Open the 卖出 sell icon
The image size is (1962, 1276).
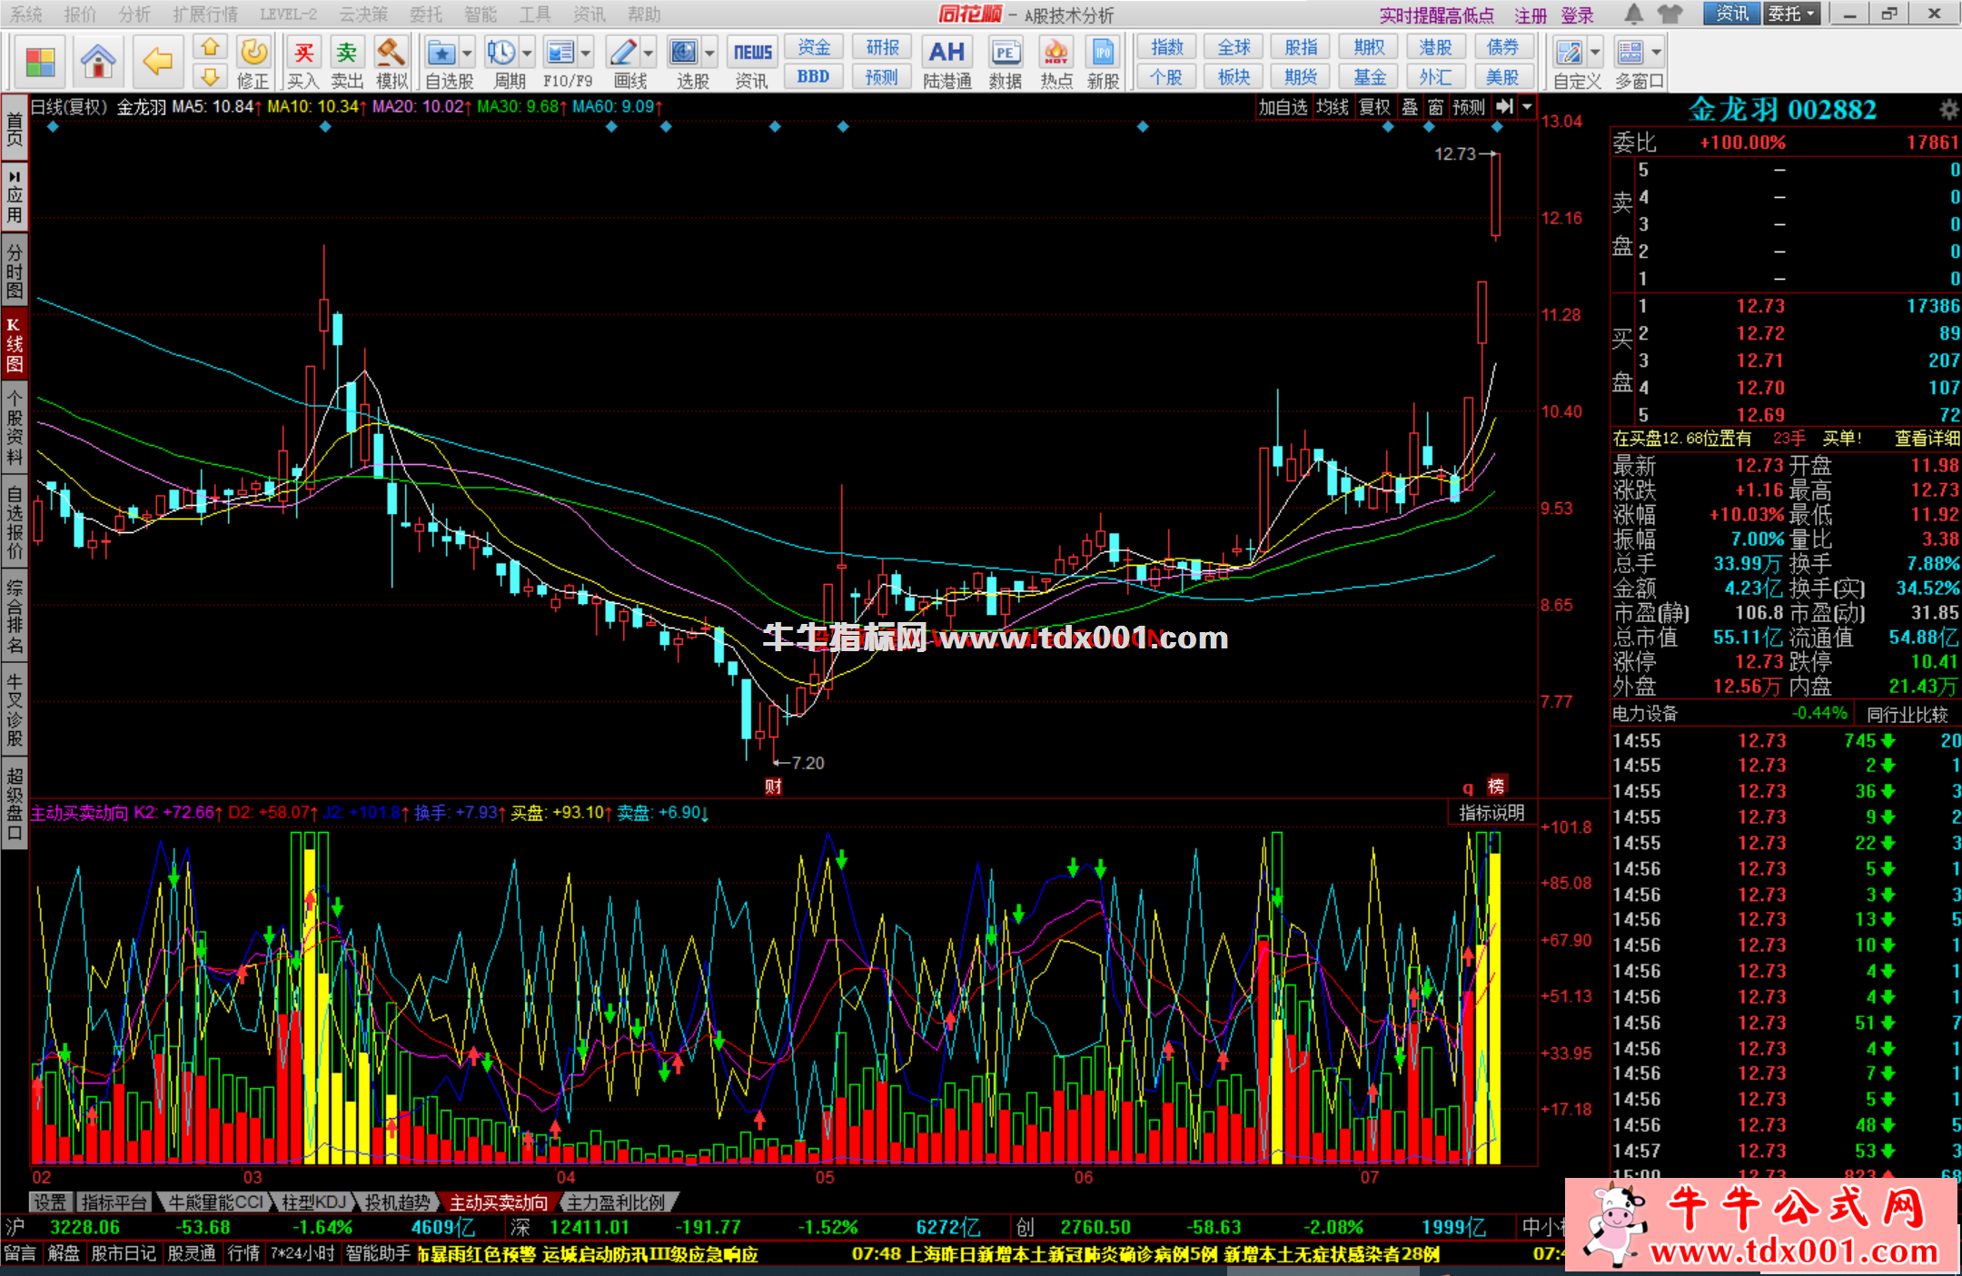(x=347, y=62)
